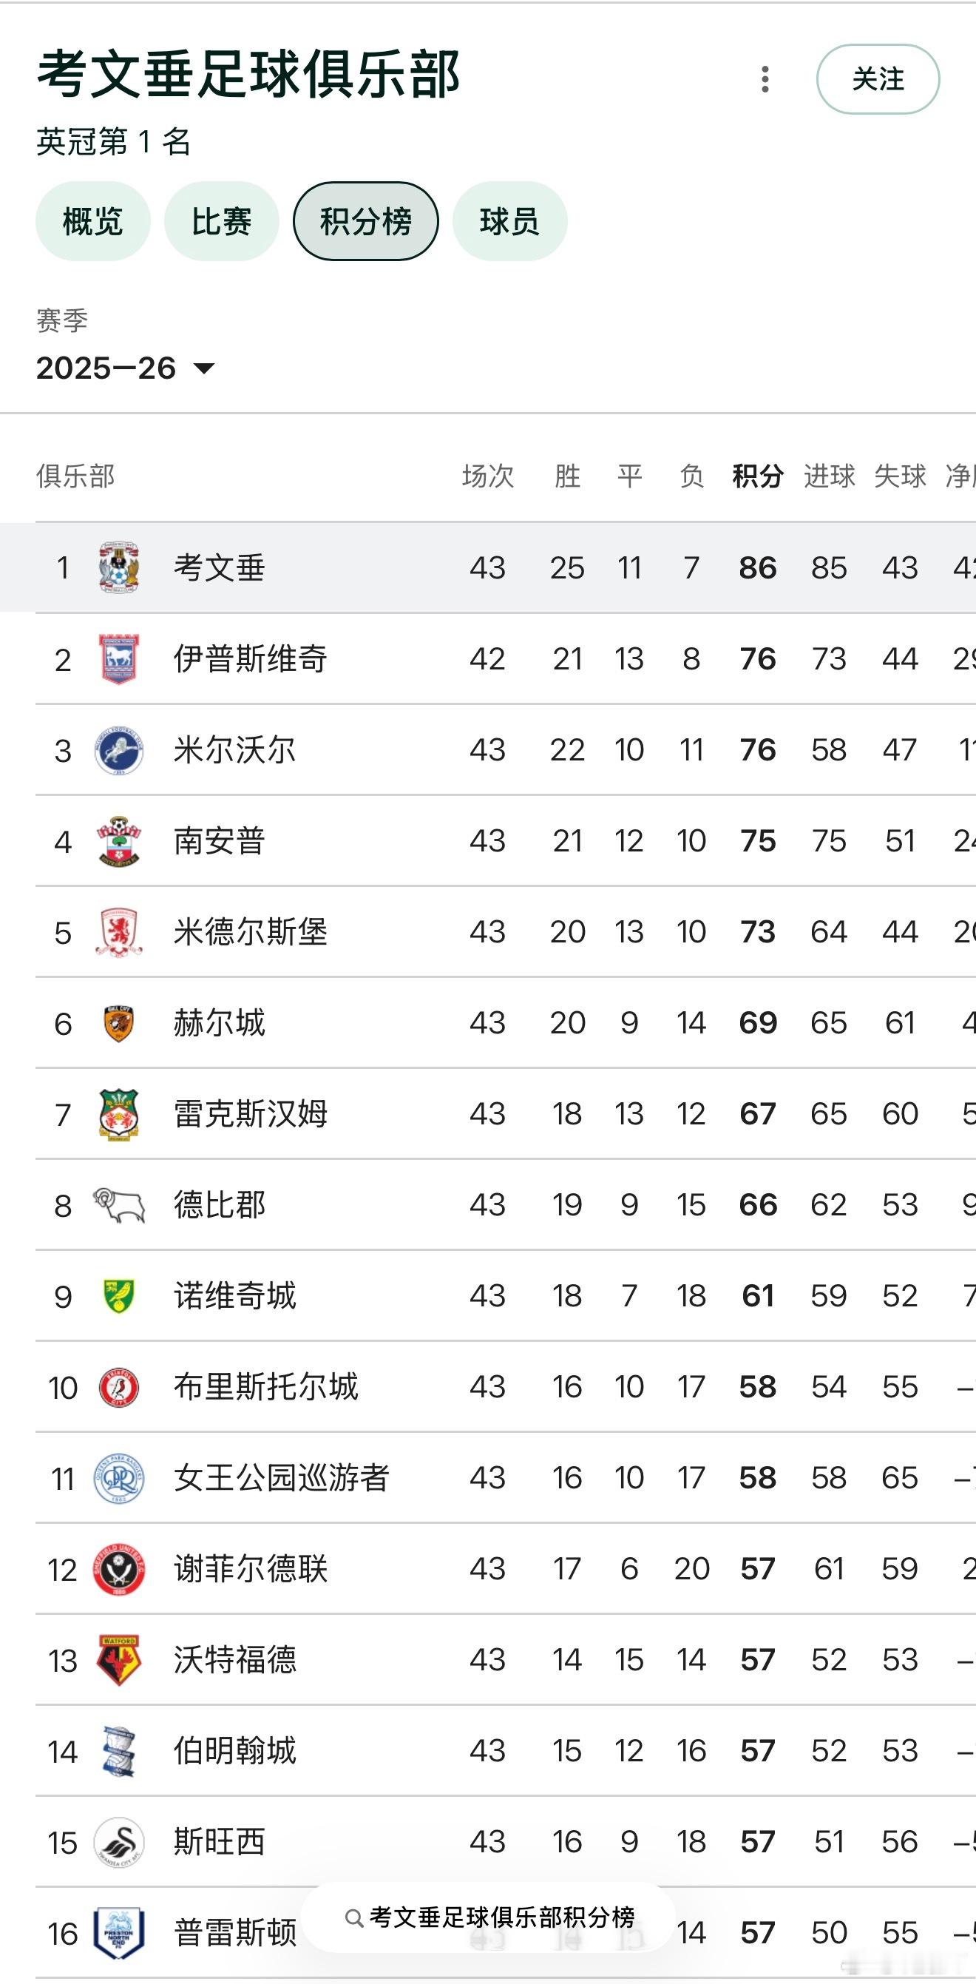Click the Ipswich Town crest icon
This screenshot has height=1984, width=976.
click(x=119, y=659)
